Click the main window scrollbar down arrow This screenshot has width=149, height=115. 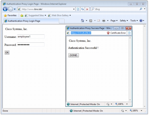click(145, 106)
